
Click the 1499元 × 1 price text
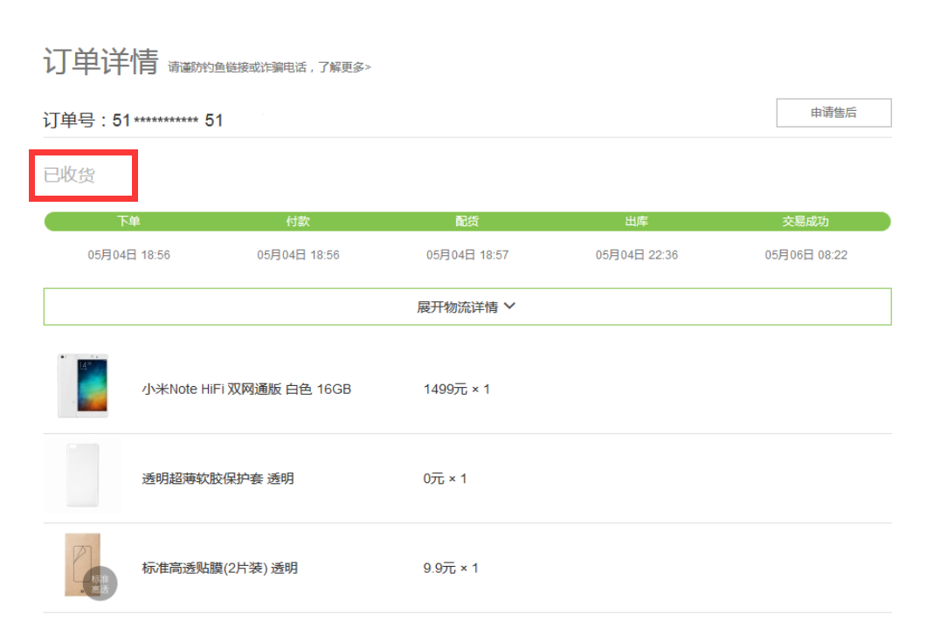click(x=456, y=390)
